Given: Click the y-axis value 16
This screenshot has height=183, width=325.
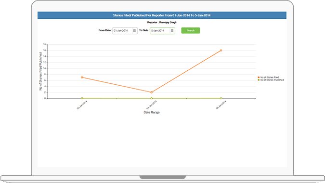Looking at the screenshot, I should (44, 51).
